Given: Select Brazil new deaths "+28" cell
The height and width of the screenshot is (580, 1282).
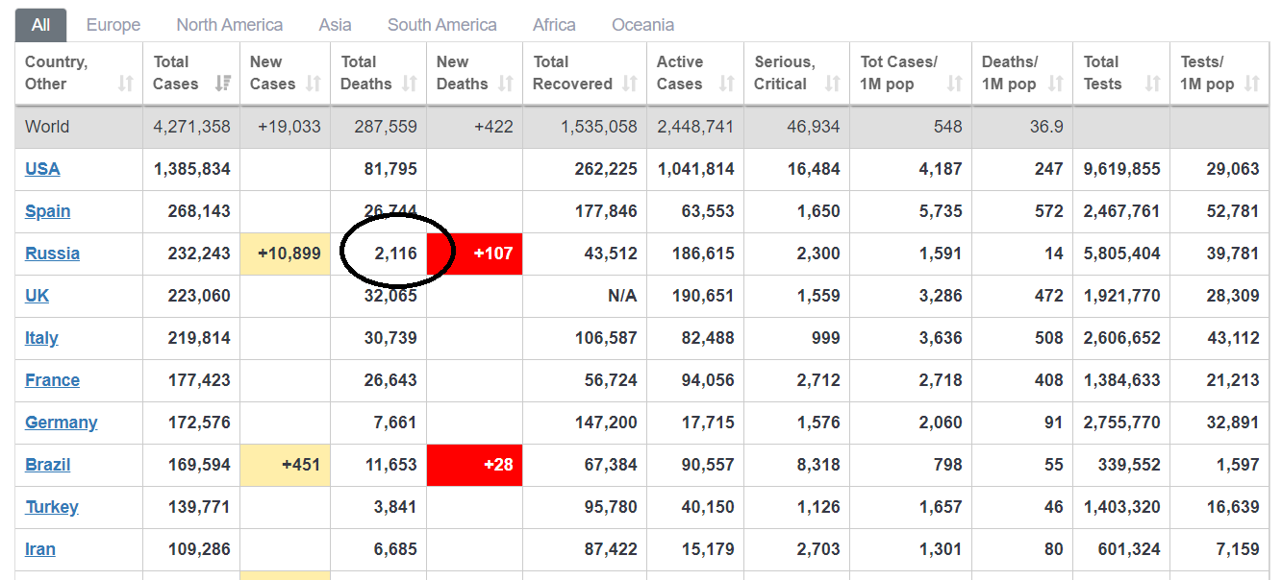Looking at the screenshot, I should point(475,465).
